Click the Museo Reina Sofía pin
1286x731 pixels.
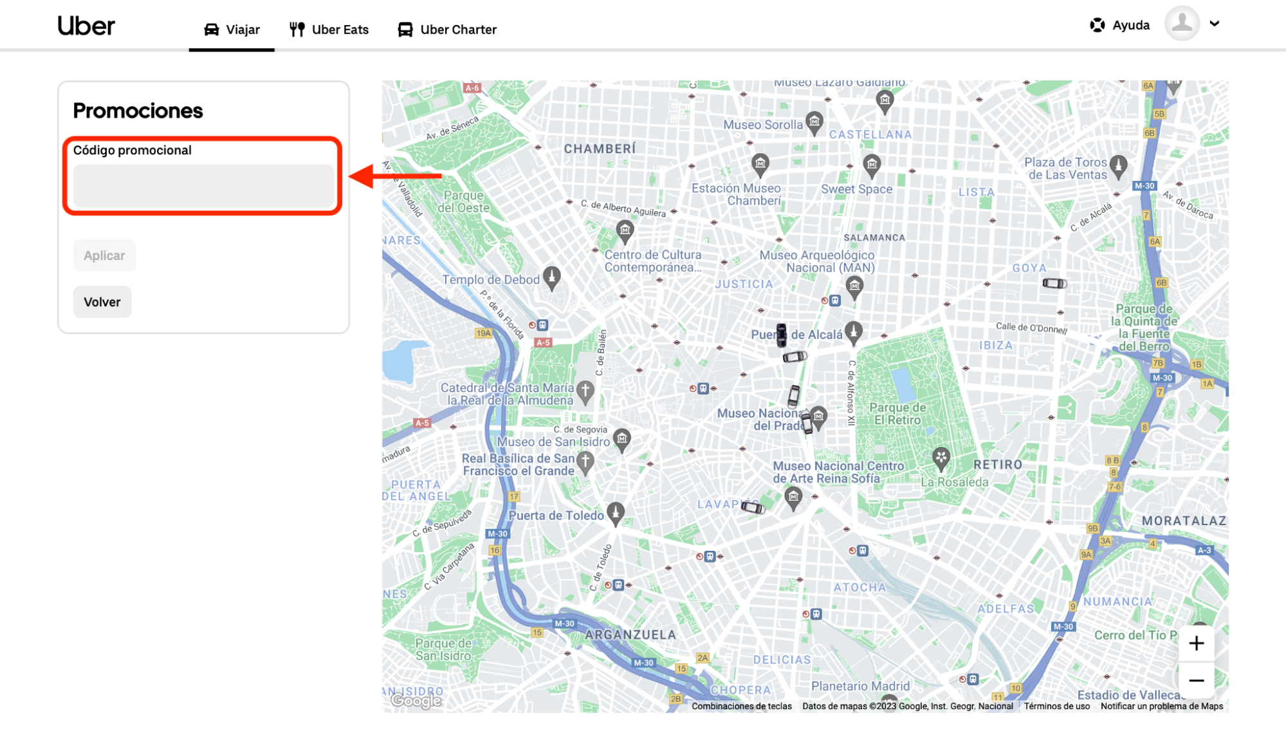793,497
